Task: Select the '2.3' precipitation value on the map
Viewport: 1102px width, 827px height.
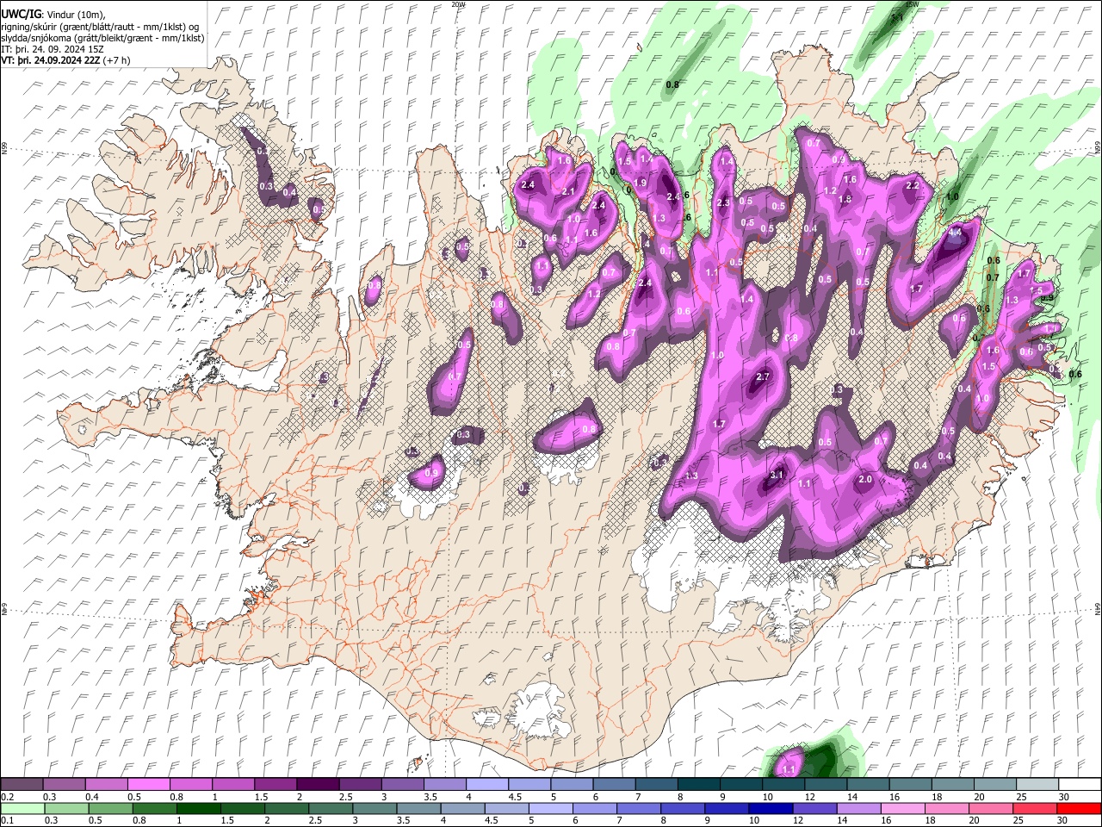Action: click(723, 202)
